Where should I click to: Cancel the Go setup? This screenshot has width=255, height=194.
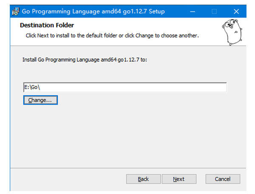[x=223, y=179]
